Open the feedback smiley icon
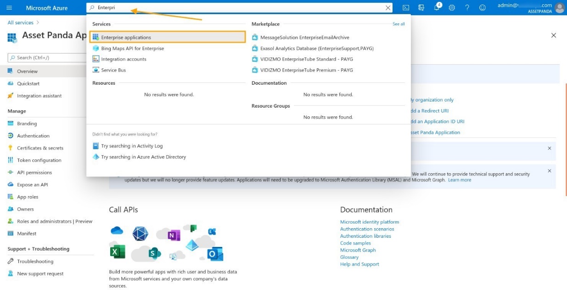This screenshot has height=290, width=567. (x=483, y=8)
